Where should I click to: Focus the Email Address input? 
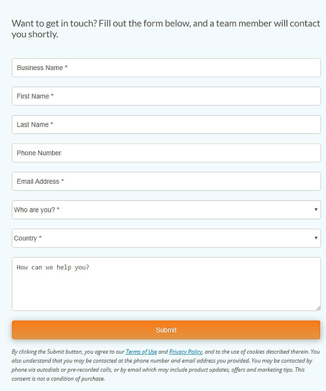click(x=166, y=181)
